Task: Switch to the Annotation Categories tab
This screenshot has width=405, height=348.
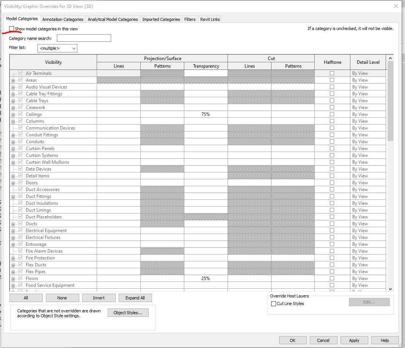Action: (x=63, y=19)
